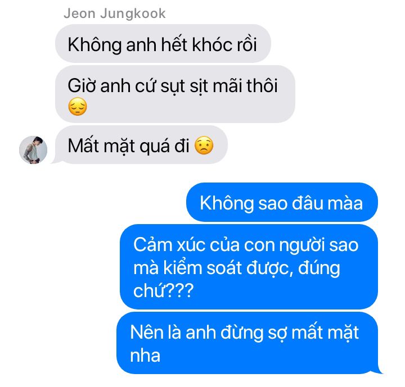Click the gray bubble tail beside the avatar
The width and height of the screenshot is (405, 387).
coord(54,160)
